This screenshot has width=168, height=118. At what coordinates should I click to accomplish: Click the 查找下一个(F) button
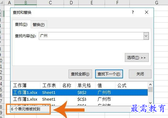tap(109, 74)
